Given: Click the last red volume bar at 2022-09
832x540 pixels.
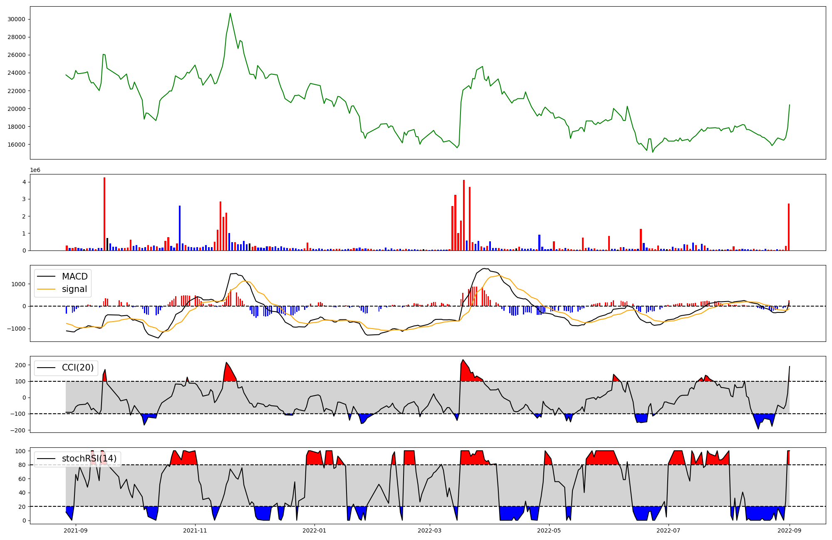Looking at the screenshot, I should tap(789, 227).
